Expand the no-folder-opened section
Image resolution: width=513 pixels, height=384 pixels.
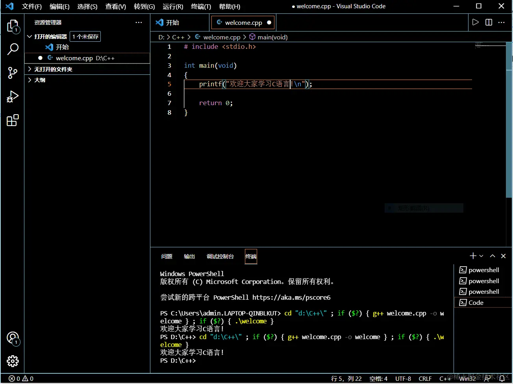(30, 69)
